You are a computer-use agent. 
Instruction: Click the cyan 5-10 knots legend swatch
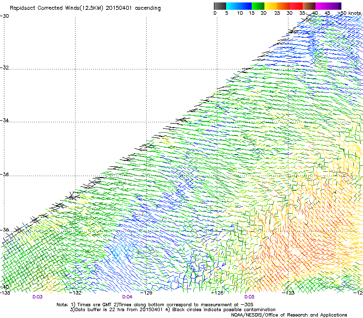click(233, 6)
